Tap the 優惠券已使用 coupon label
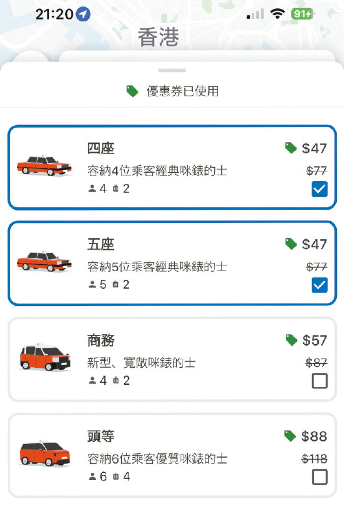344x509 pixels. [182, 91]
